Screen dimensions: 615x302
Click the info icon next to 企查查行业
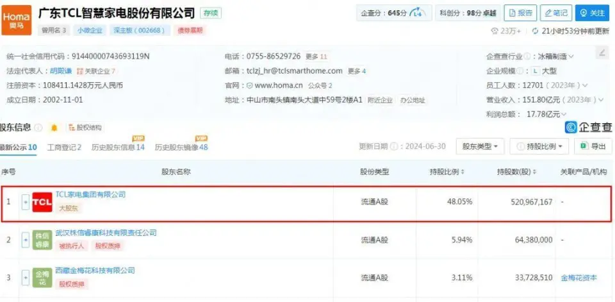click(527, 56)
